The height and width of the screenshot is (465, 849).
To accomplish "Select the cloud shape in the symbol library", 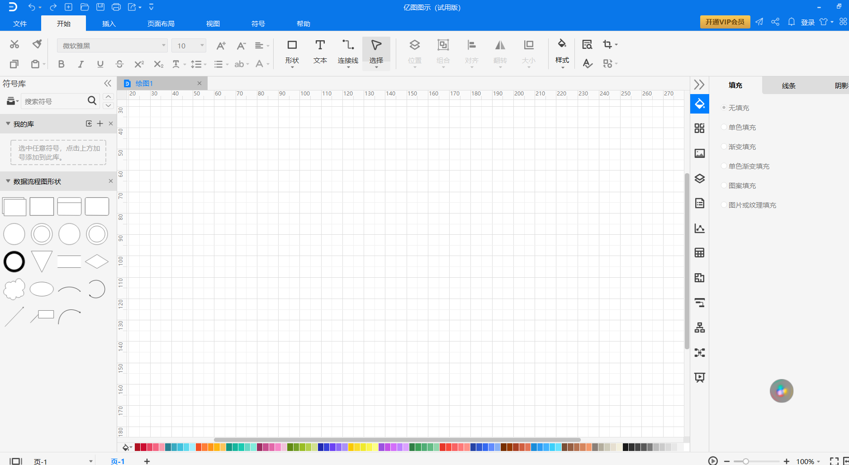I will (14, 289).
